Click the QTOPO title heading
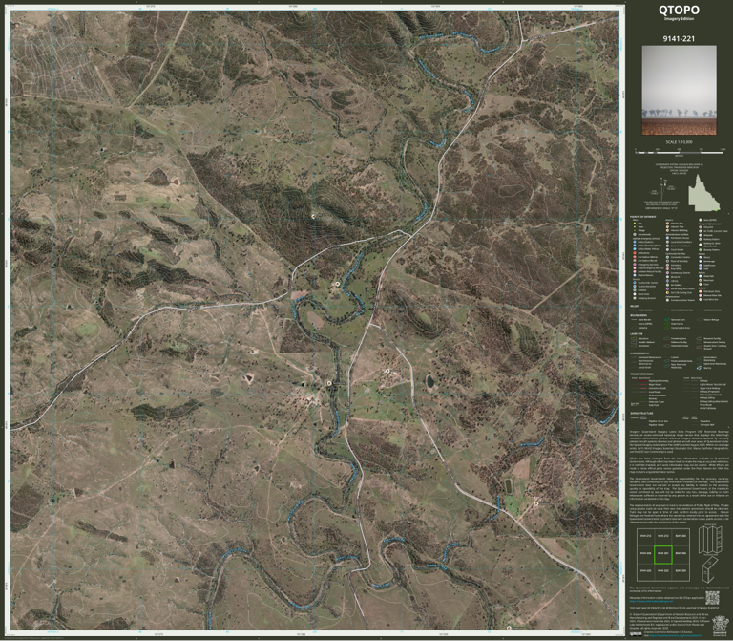 (679, 11)
